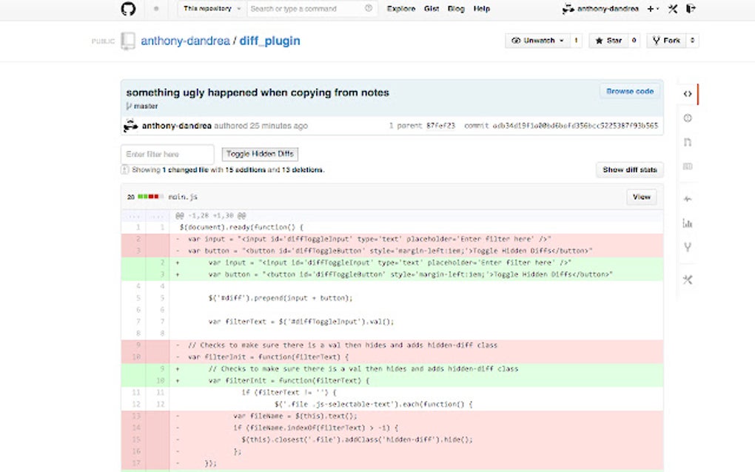Click the GitHub octocat logo
Image resolution: width=755 pixels, height=472 pixels.
pos(127,9)
